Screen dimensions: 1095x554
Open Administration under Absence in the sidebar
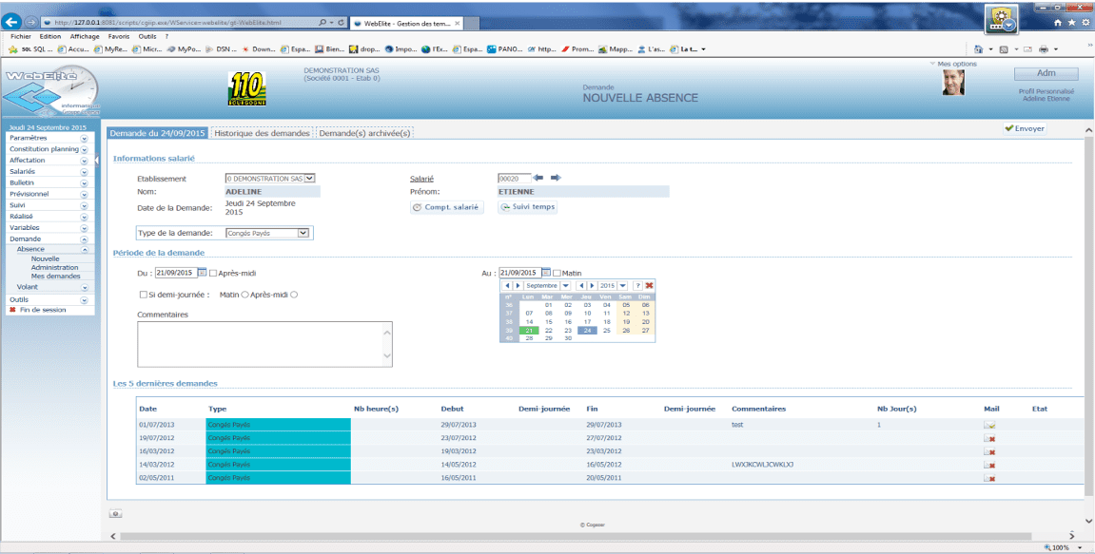54,267
